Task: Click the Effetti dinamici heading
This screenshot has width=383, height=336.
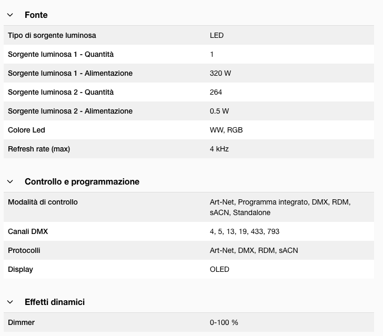Action: point(54,302)
